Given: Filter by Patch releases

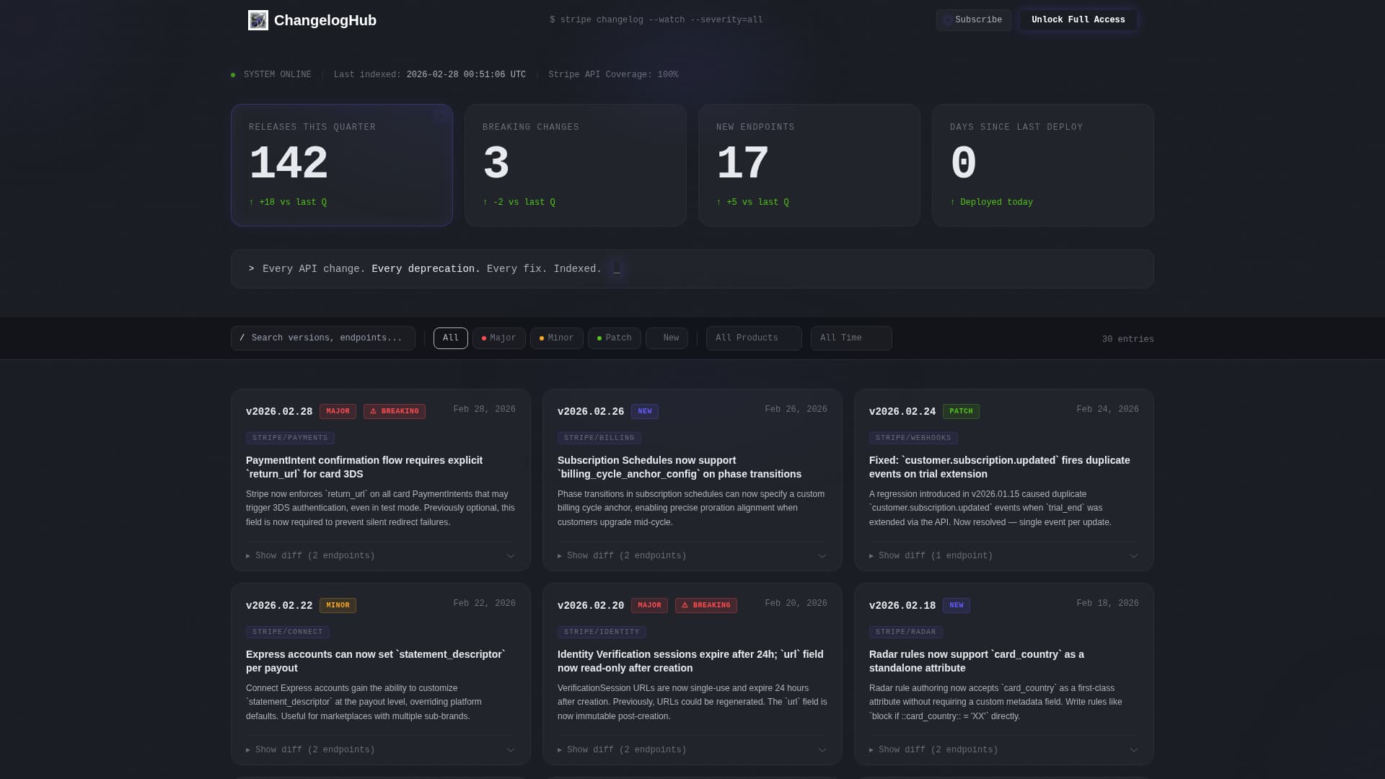Looking at the screenshot, I should pos(615,338).
